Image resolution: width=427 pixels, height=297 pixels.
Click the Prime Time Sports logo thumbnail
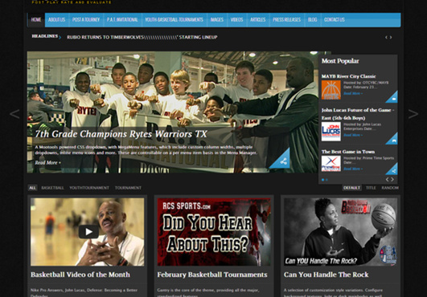tap(331, 164)
